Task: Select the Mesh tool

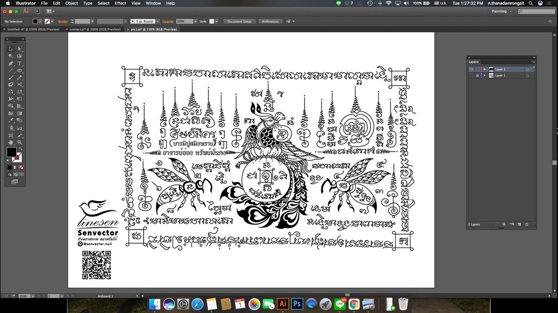Action: (x=10, y=114)
